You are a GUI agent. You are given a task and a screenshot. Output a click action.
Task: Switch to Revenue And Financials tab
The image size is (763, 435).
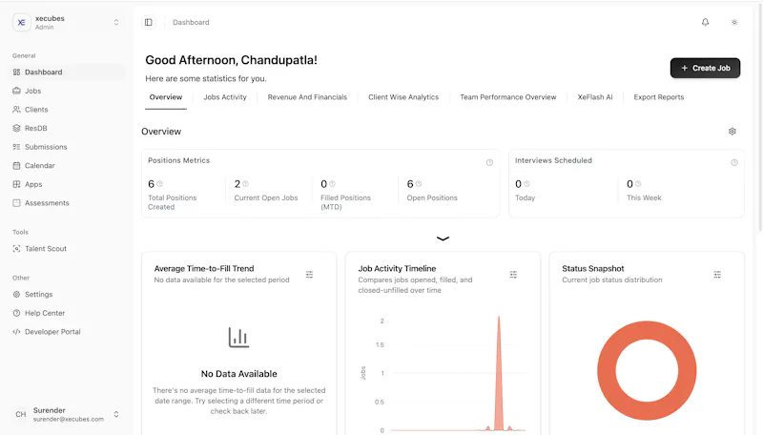pyautogui.click(x=307, y=97)
